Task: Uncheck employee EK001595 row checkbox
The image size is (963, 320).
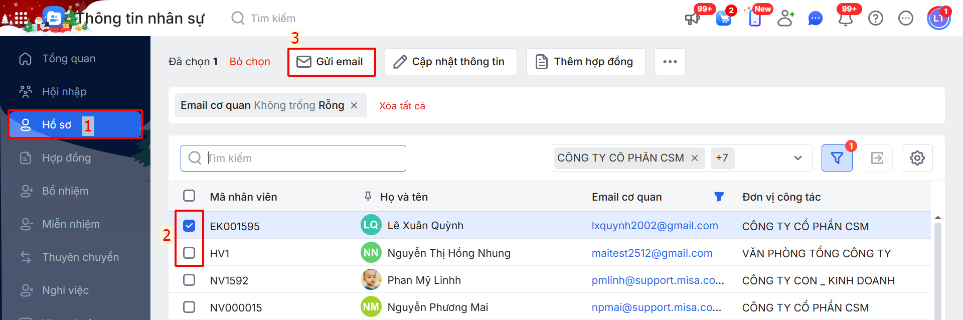Action: [x=189, y=226]
